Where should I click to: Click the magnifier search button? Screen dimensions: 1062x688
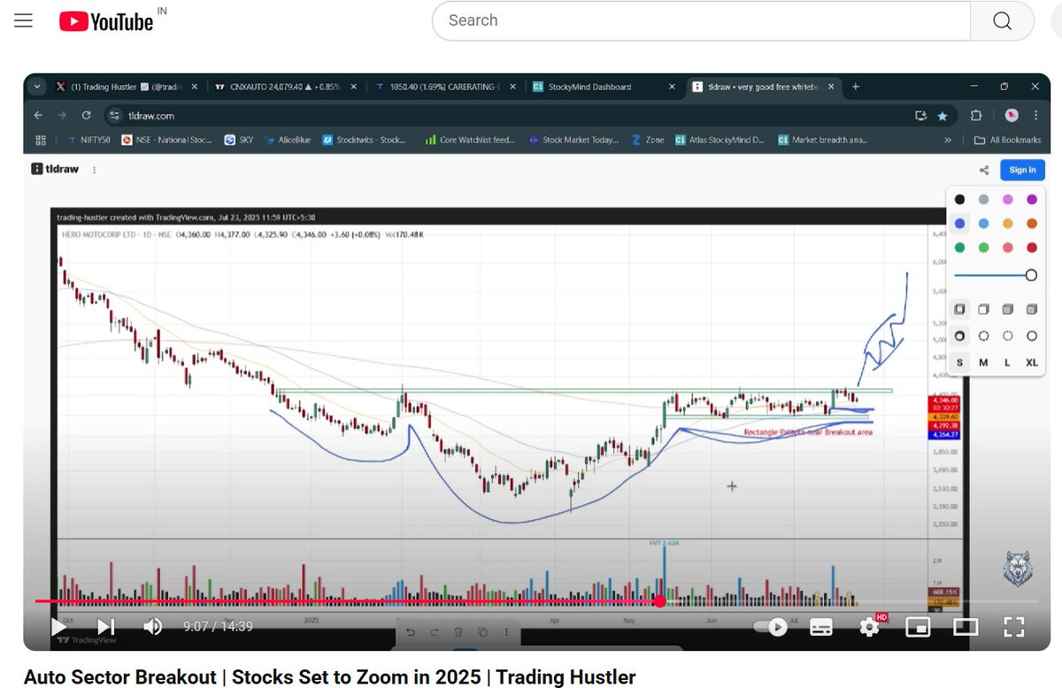coord(1002,20)
